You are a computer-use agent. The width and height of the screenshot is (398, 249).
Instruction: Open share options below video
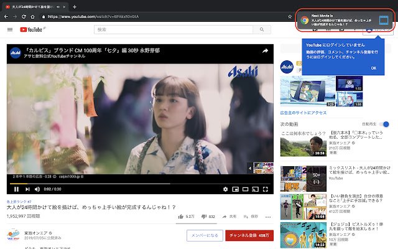tap(229, 217)
